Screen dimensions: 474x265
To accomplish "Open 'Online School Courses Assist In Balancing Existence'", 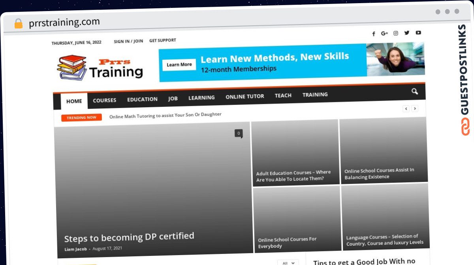I will [x=379, y=174].
